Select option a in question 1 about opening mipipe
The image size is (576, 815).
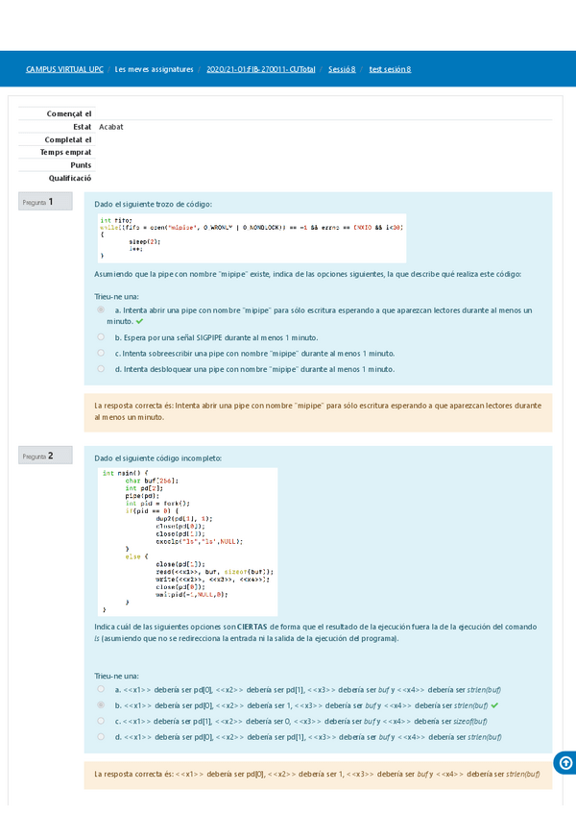(101, 310)
